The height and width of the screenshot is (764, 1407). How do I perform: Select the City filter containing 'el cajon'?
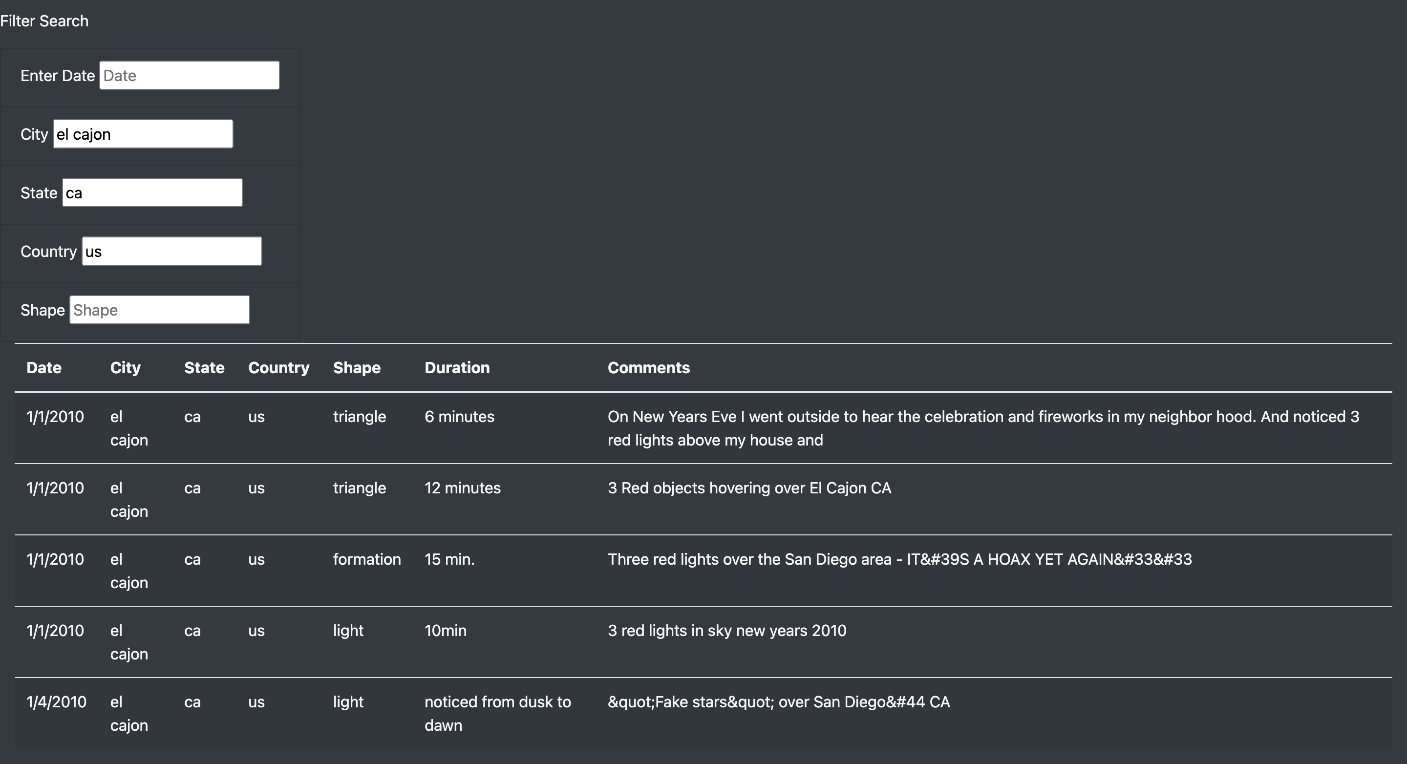(x=142, y=133)
